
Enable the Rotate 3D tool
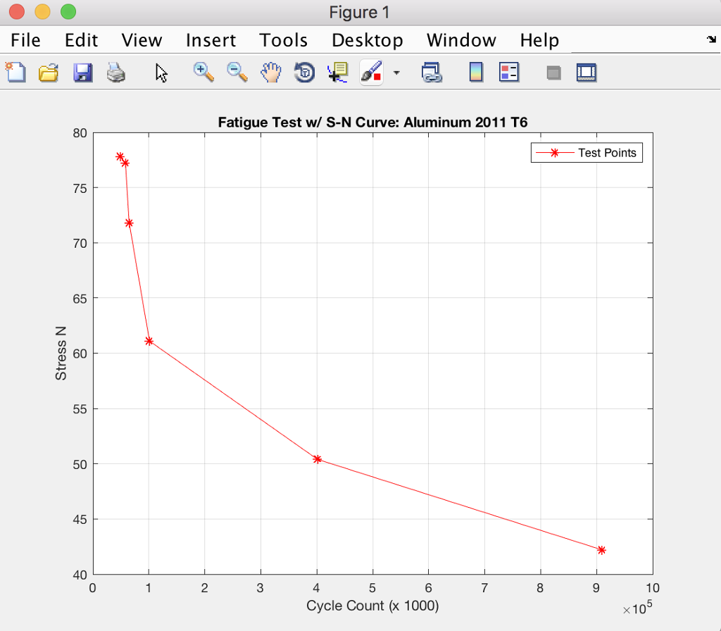tap(303, 72)
